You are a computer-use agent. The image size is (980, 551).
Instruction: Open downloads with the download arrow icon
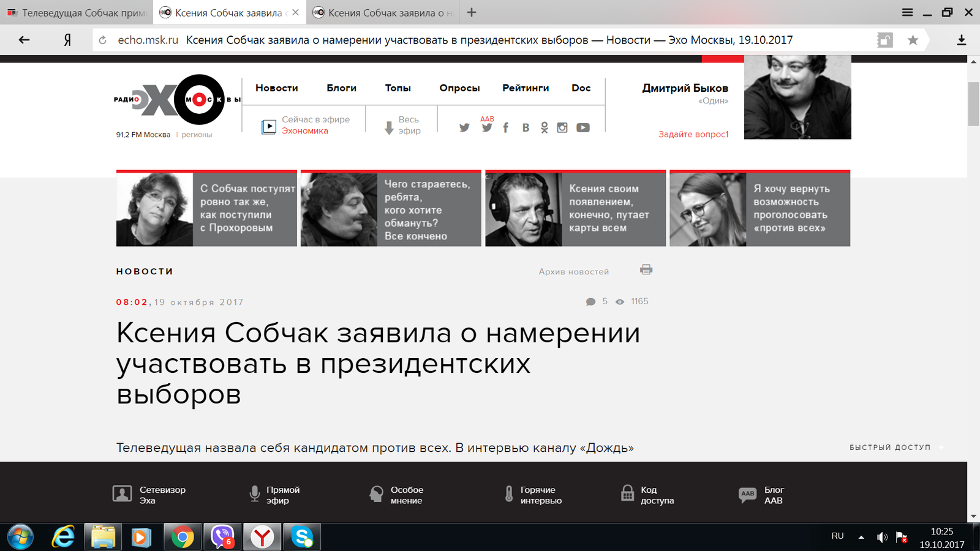961,40
